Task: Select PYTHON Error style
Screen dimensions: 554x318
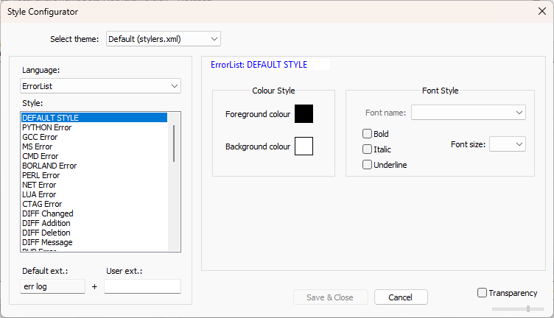Action: click(94, 127)
